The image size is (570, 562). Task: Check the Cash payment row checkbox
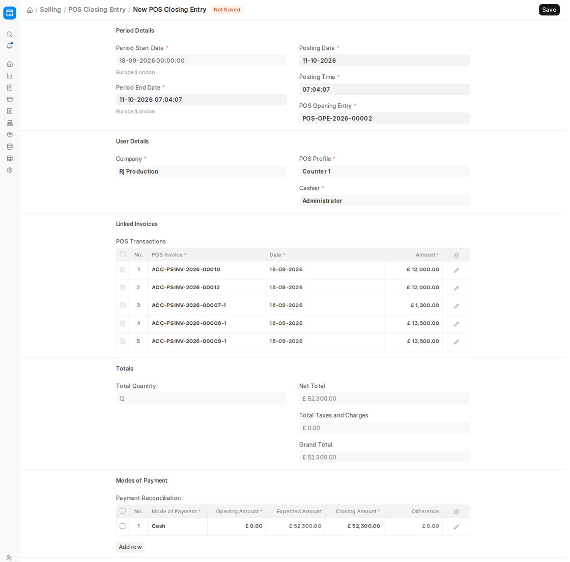point(123,526)
